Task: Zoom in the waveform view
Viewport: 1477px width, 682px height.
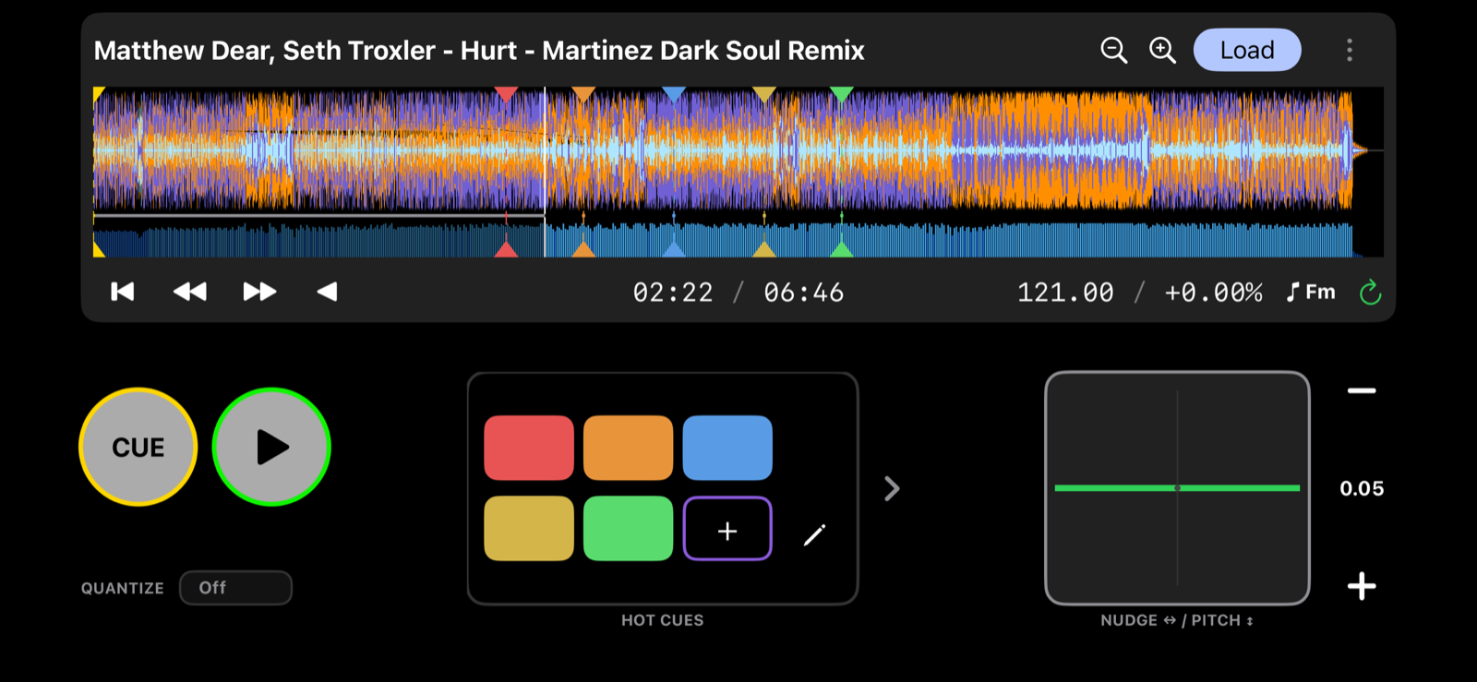Action: pyautogui.click(x=1162, y=50)
